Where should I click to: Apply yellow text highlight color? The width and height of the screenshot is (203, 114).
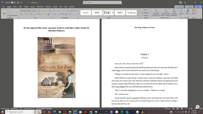click(44, 14)
